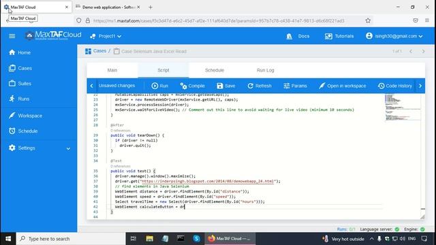Image resolution: width=436 pixels, height=245 pixels.
Task: Go to the previous case arrow
Action: point(411,52)
